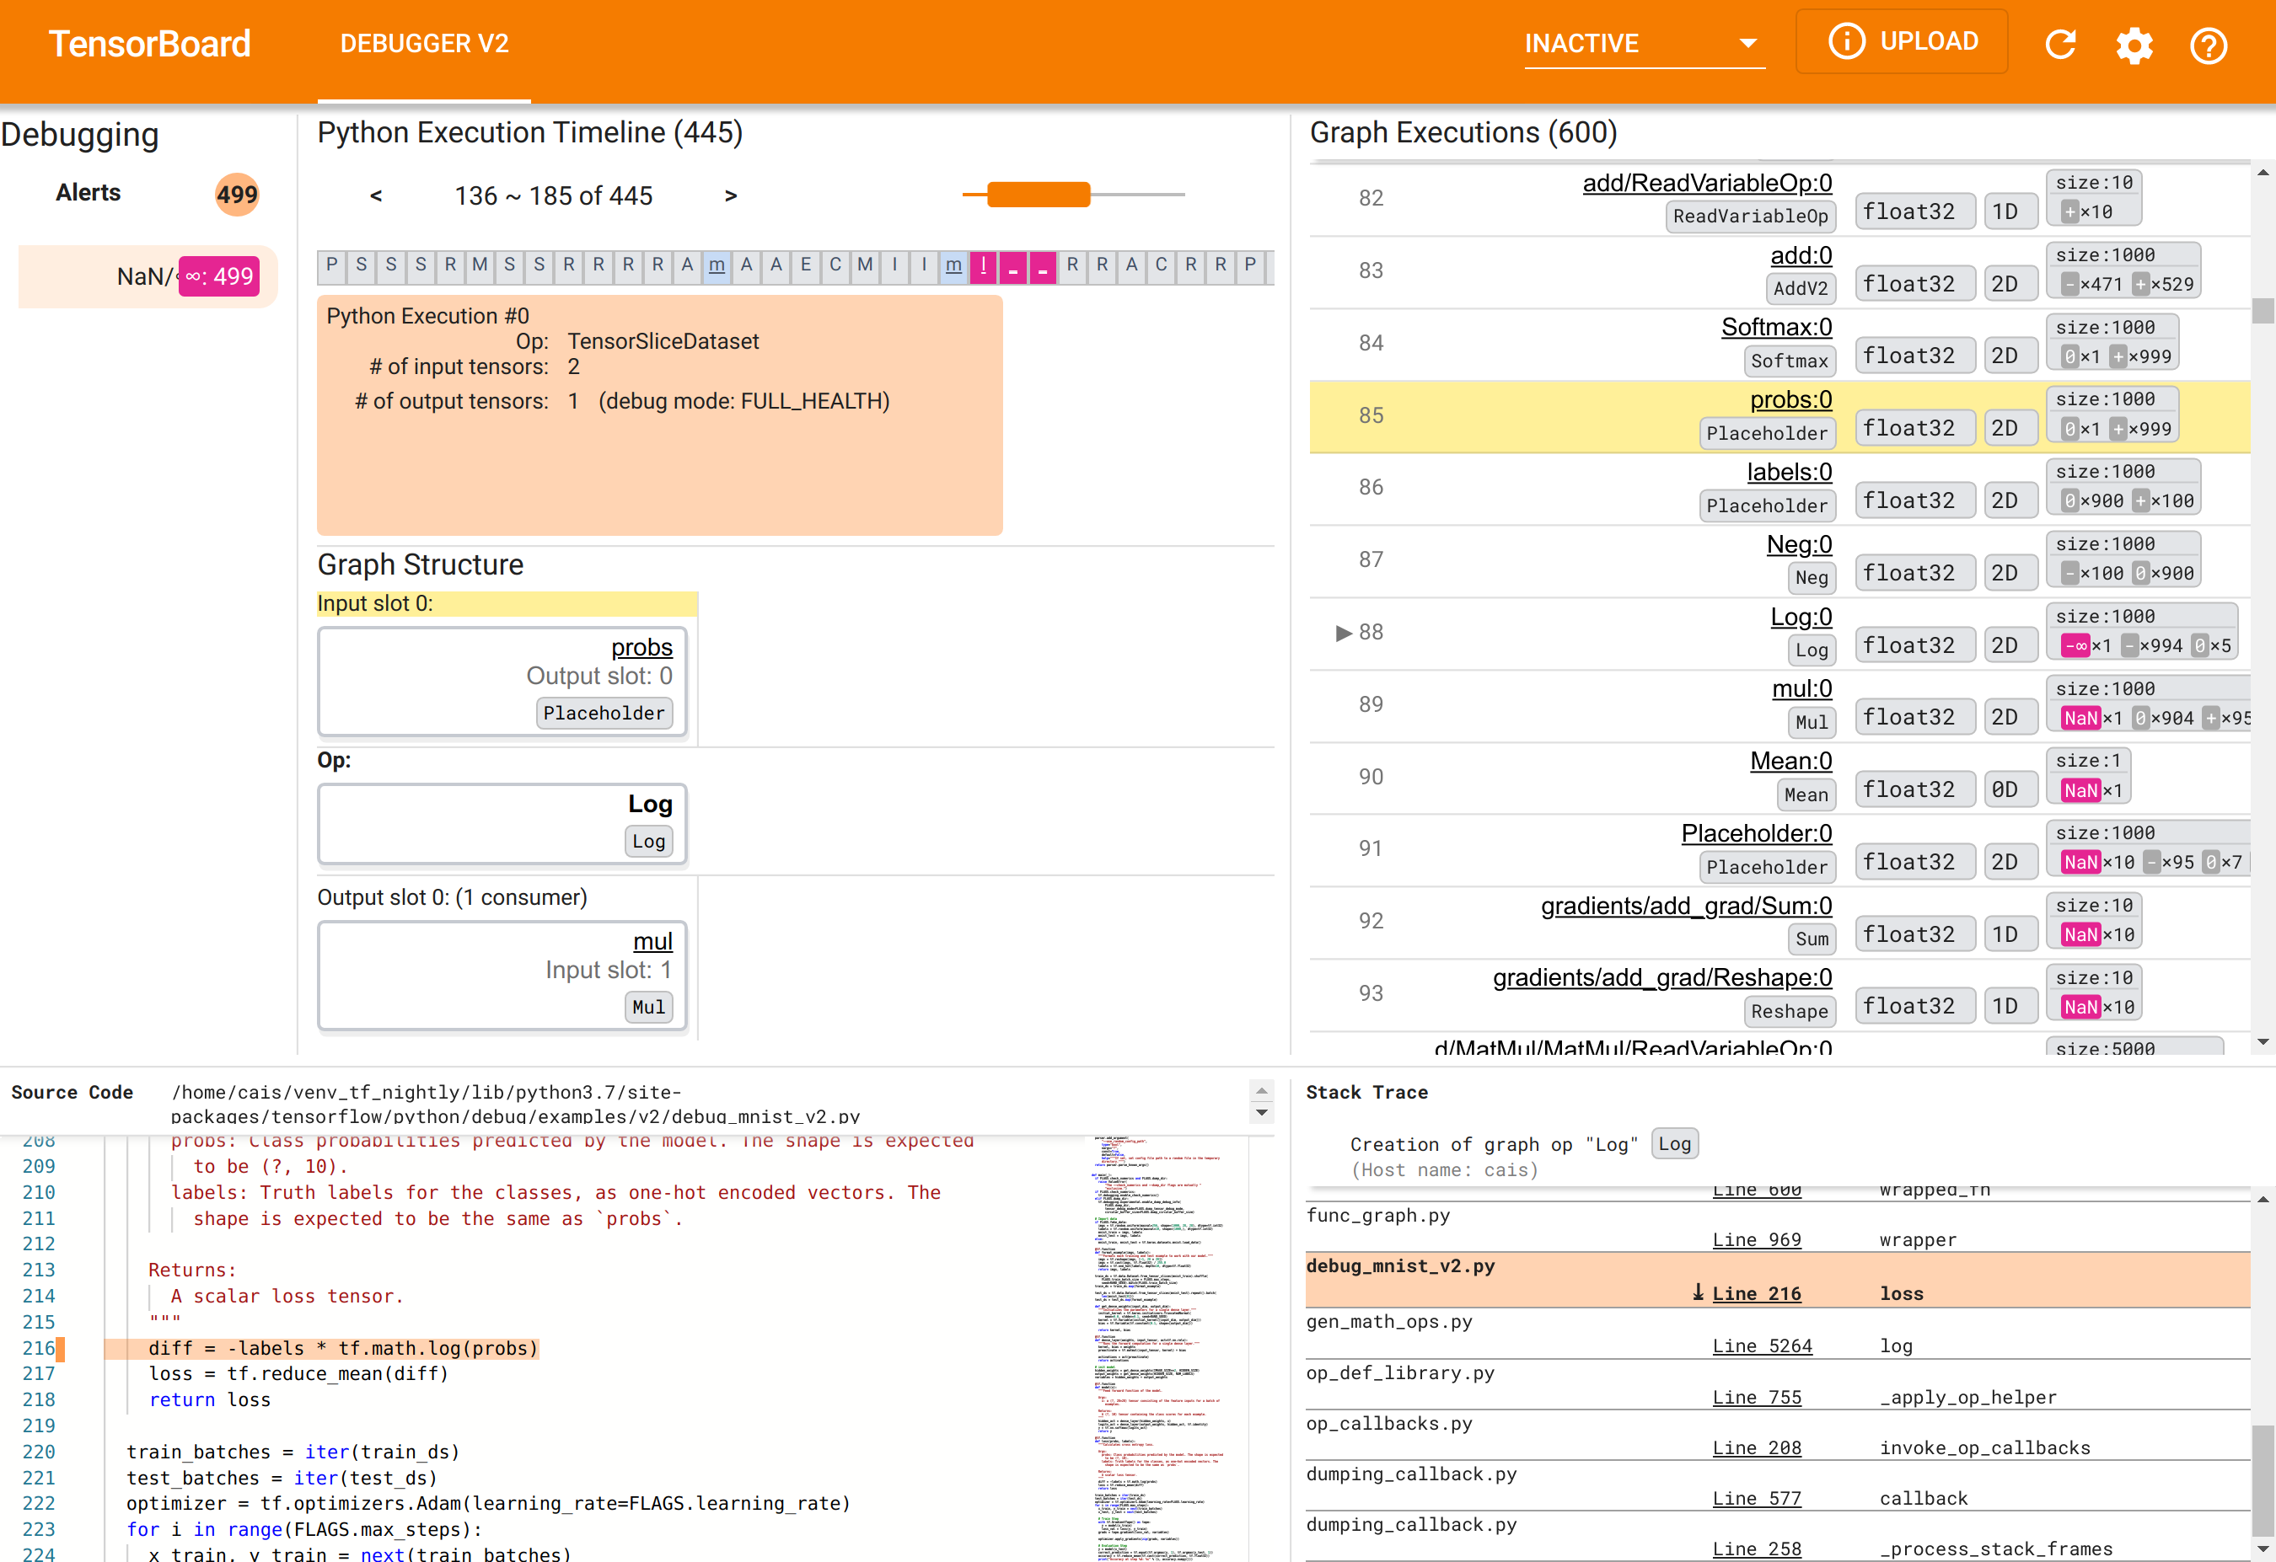Enable Debugger V2 inactive session toggle
This screenshot has width=2276, height=1562.
(x=1643, y=43)
